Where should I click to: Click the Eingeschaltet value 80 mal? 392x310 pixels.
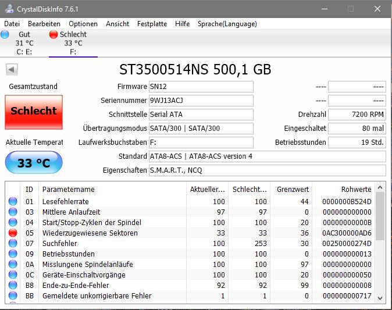point(357,129)
